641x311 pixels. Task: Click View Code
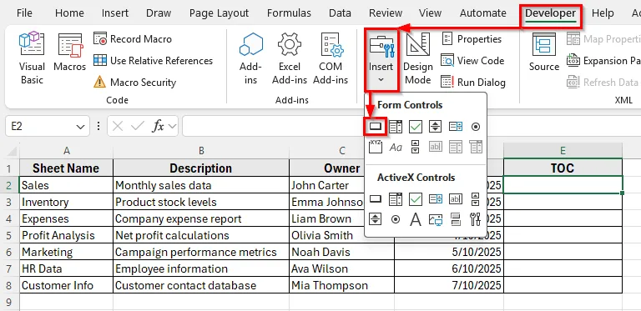point(472,60)
